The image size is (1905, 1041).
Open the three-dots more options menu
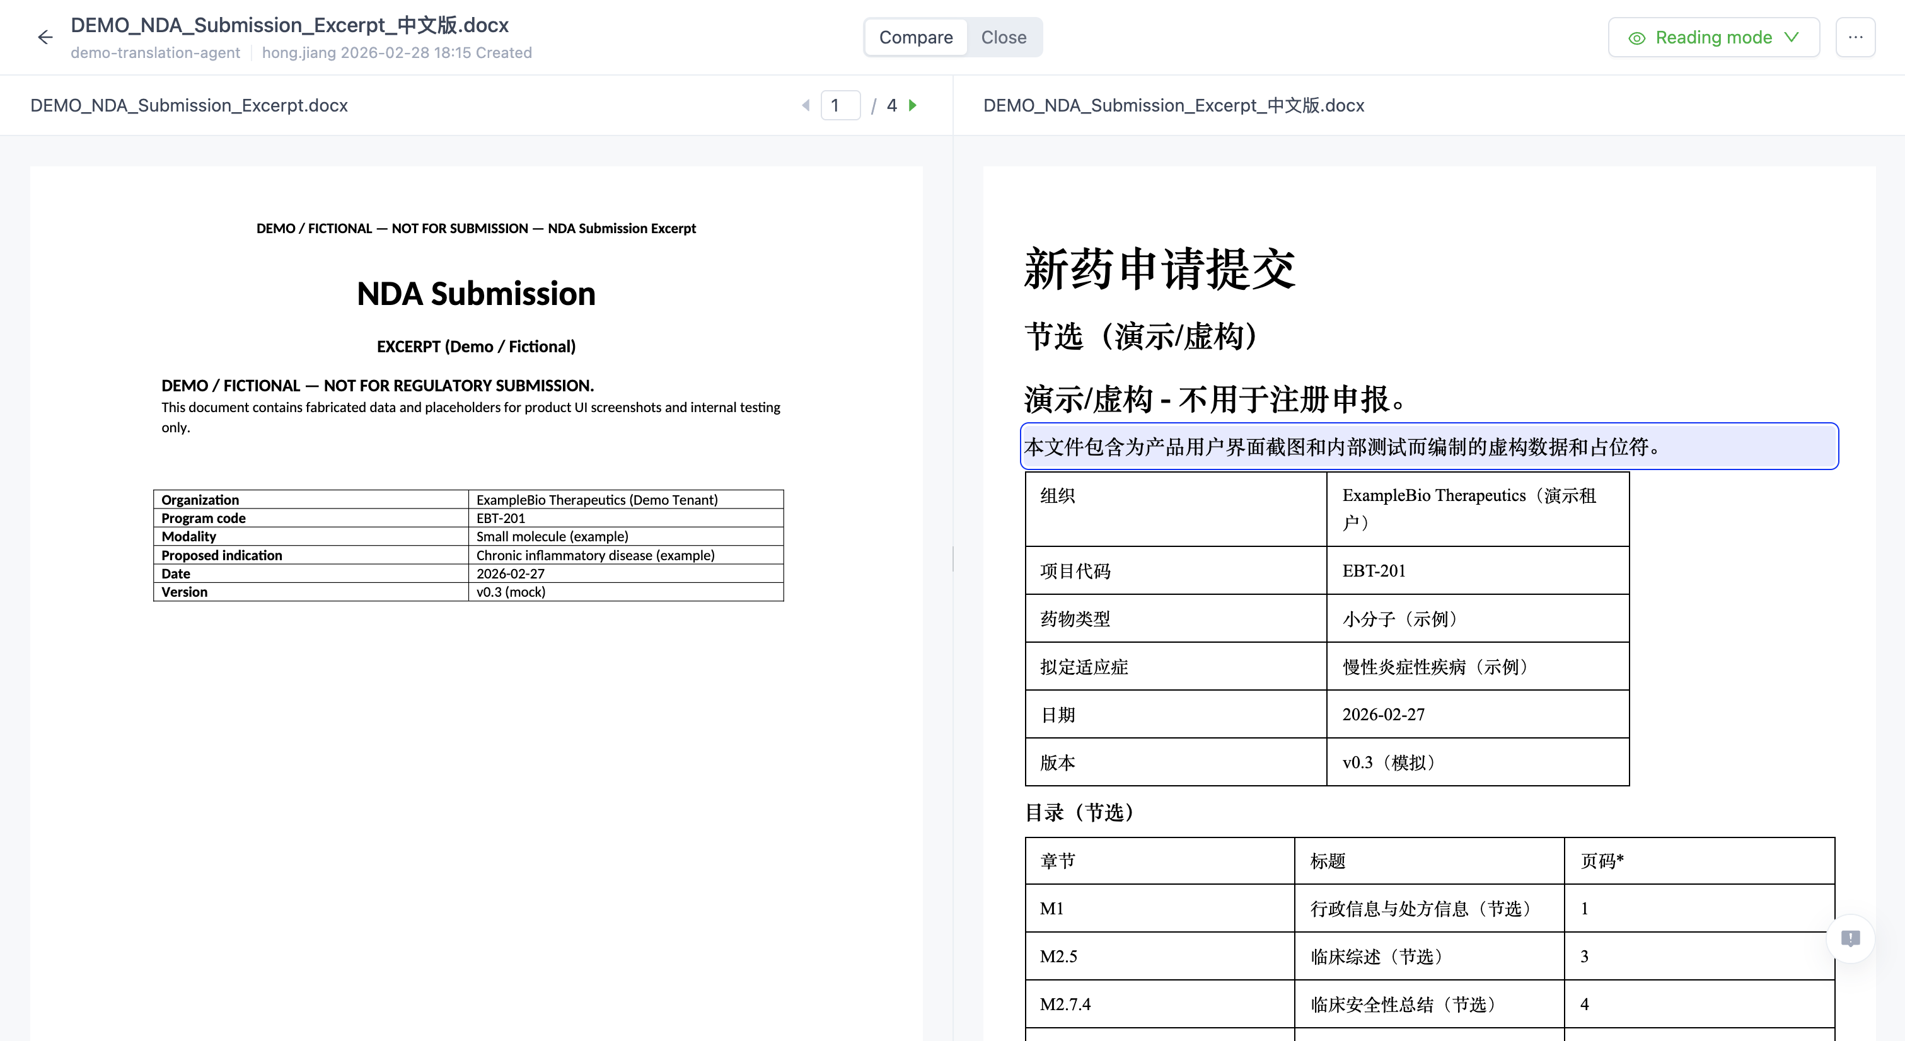(1855, 37)
